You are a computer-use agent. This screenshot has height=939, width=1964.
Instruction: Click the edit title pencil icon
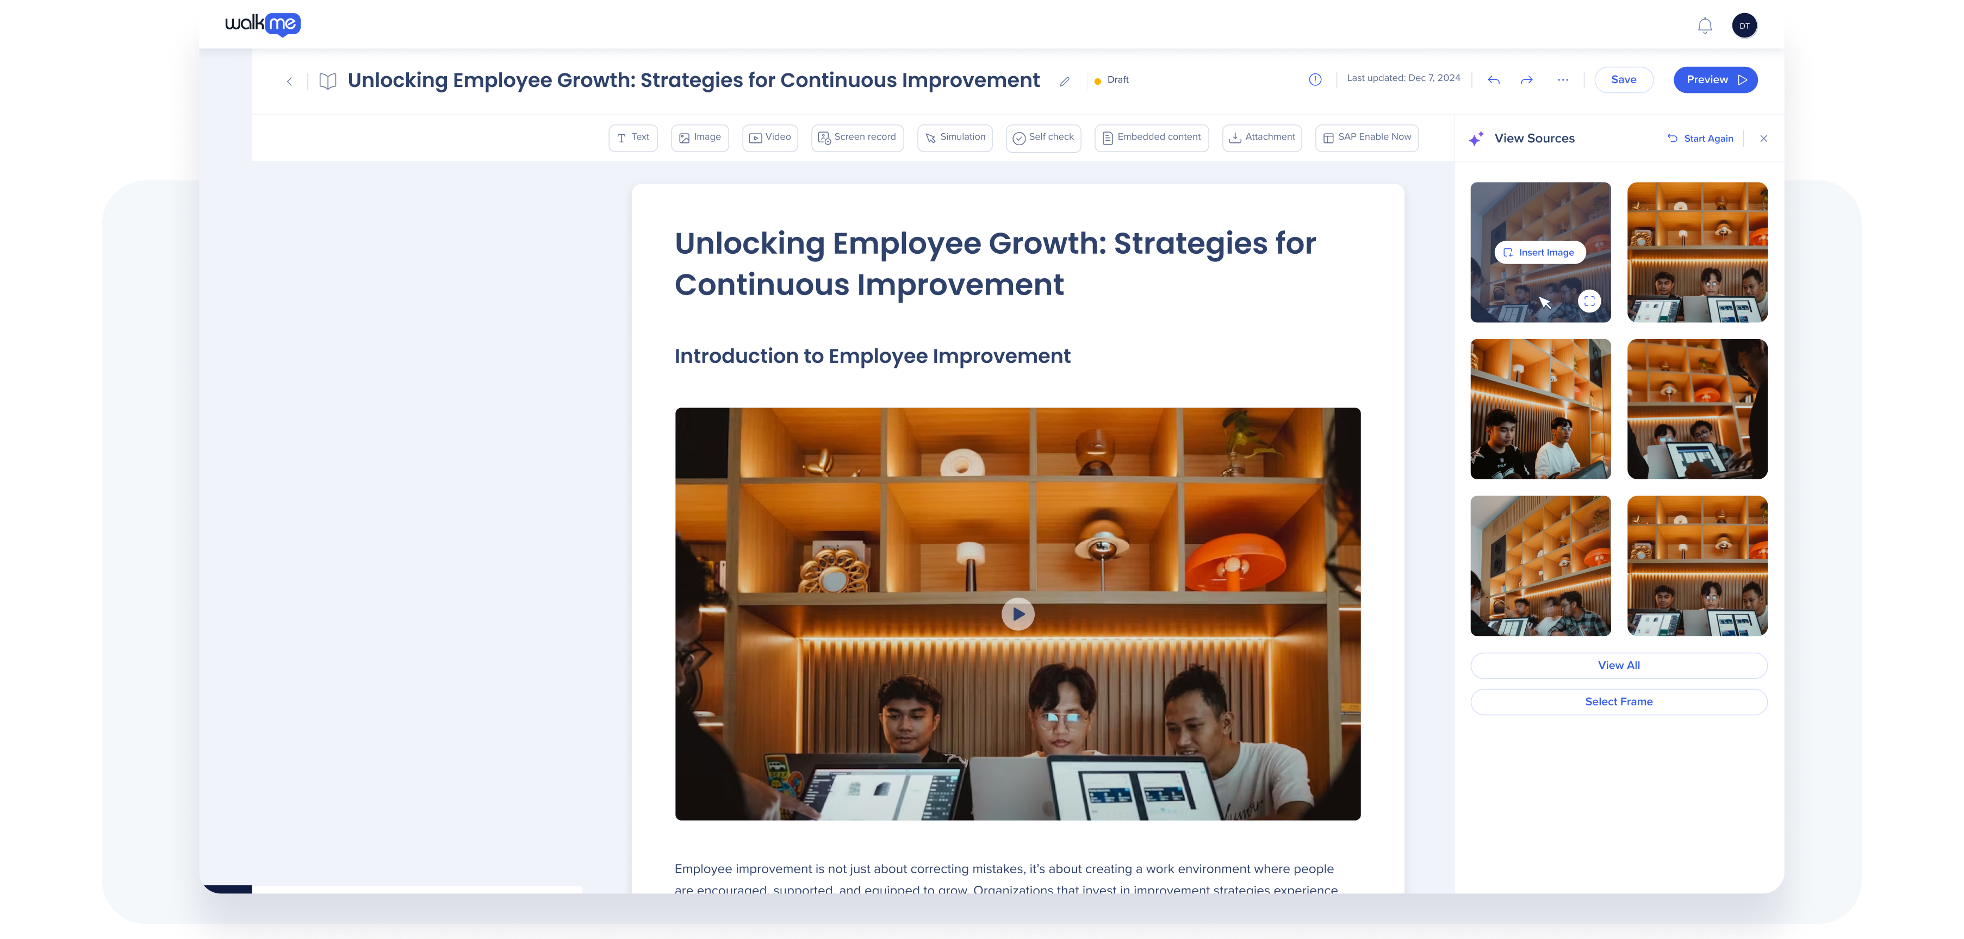click(x=1064, y=82)
